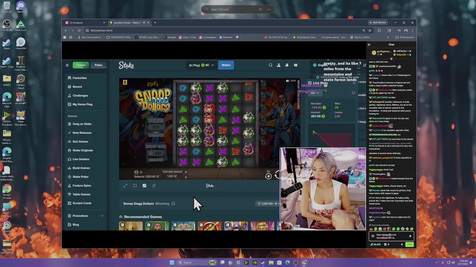Decrease the total play amount

(x=186, y=177)
